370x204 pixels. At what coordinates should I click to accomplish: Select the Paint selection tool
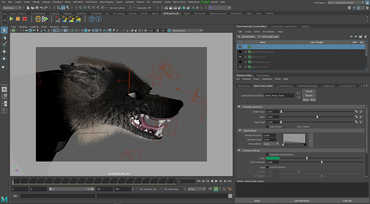coord(4,45)
